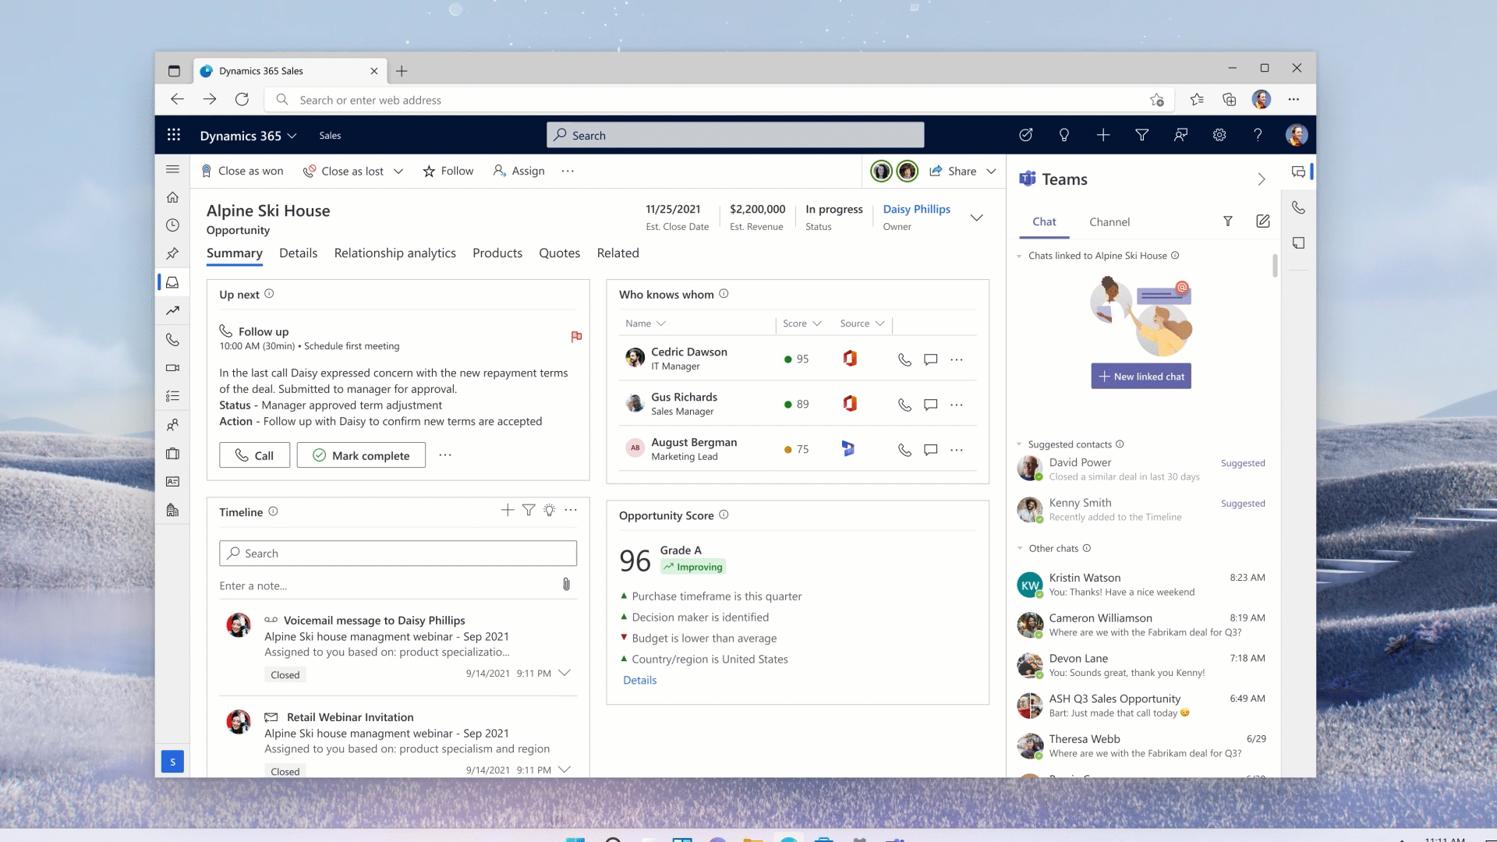Image resolution: width=1497 pixels, height=842 pixels.
Task: Expand the opportunity header details chevron
Action: [976, 218]
